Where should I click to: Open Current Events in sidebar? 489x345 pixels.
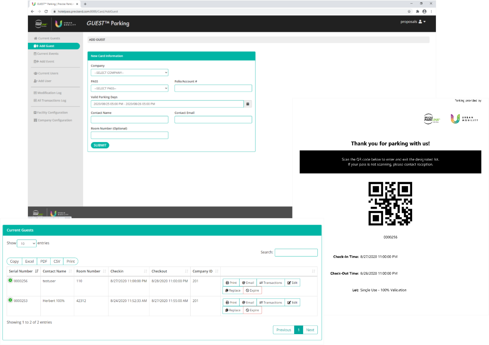pyautogui.click(x=46, y=54)
